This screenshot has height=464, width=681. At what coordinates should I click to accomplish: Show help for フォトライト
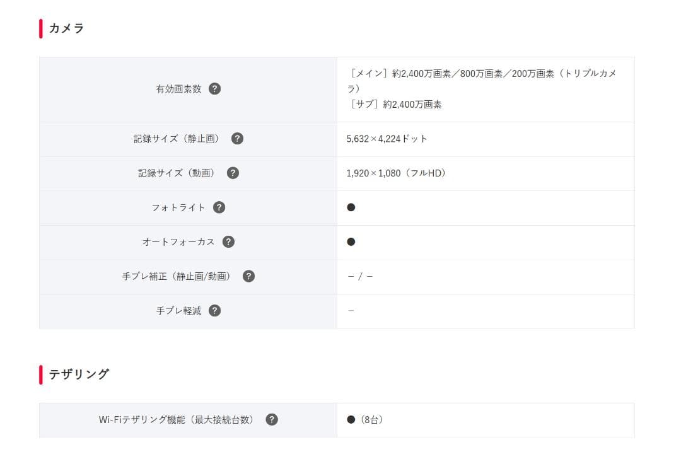[x=218, y=207]
